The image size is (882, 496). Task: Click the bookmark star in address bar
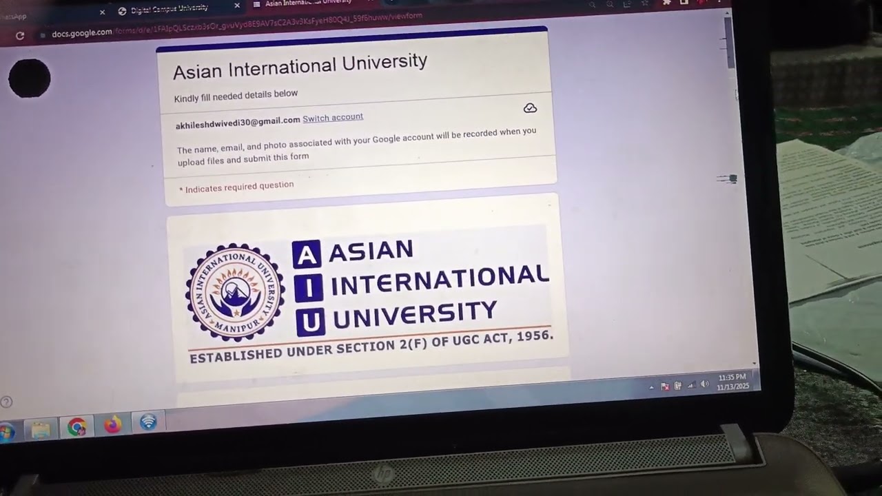644,3
